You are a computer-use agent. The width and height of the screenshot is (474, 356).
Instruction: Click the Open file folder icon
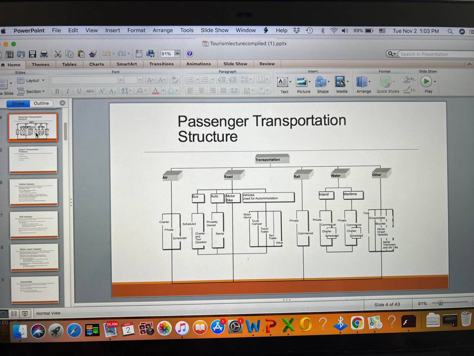tap(21, 55)
